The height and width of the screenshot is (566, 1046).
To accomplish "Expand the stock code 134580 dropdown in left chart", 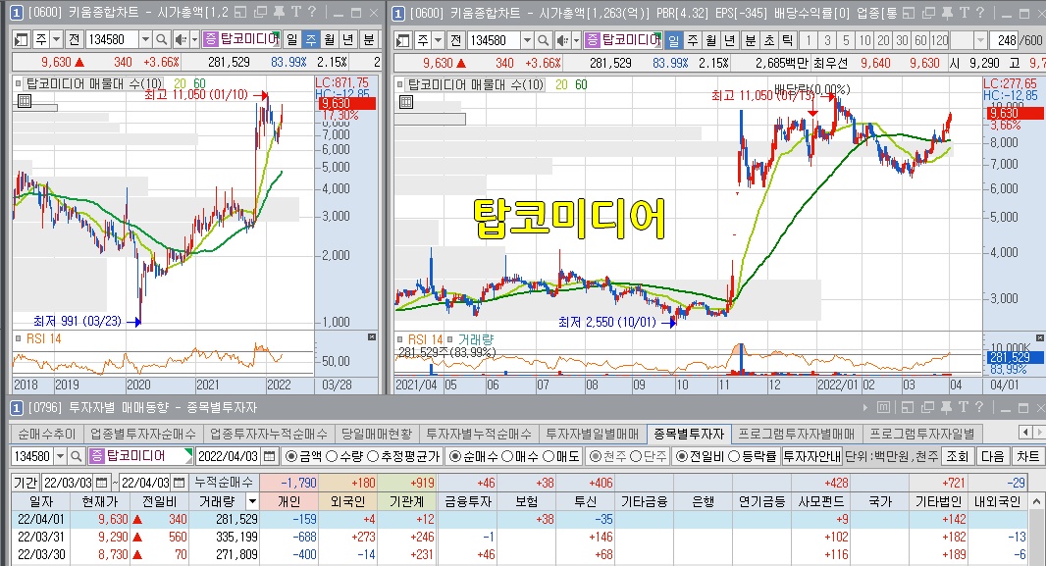I will tap(145, 40).
